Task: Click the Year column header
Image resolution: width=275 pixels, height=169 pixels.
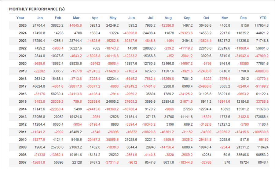Action: (x=20, y=18)
